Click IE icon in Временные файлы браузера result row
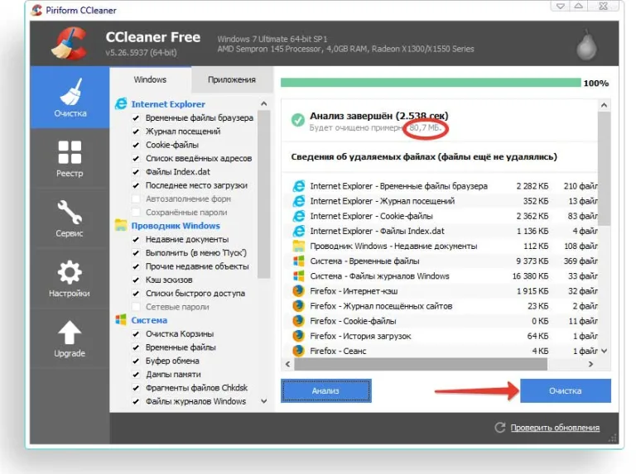Screen dimensions: 636x474 [x=298, y=186]
